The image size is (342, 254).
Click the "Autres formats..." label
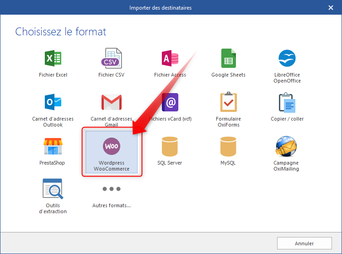tap(112, 205)
